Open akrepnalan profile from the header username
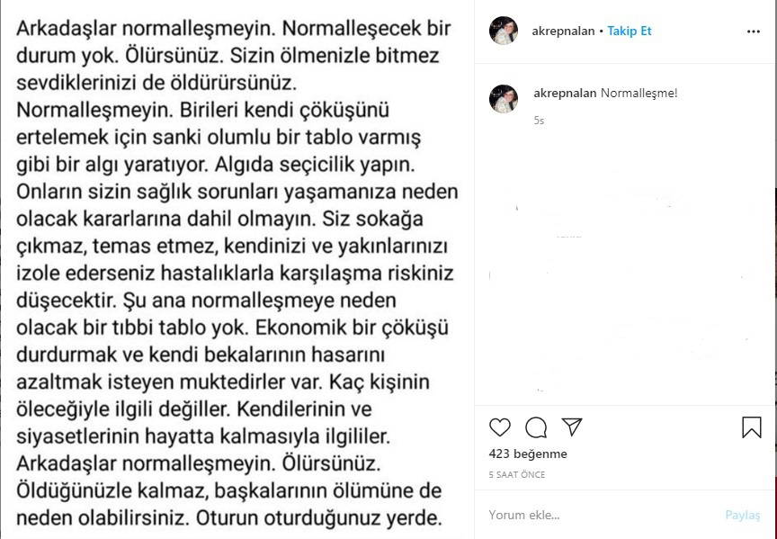Image resolution: width=777 pixels, height=539 pixels. (564, 31)
